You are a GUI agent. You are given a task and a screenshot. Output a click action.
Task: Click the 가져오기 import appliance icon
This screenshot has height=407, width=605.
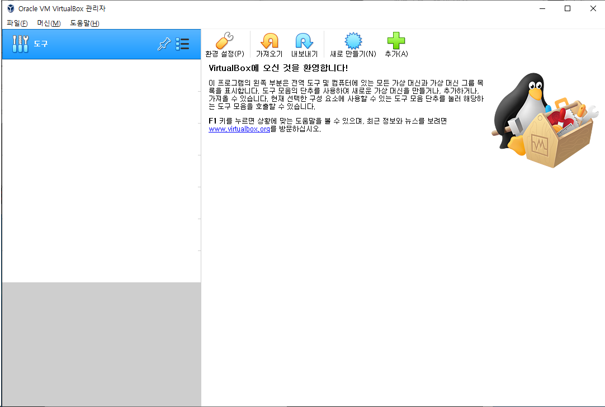pos(270,44)
